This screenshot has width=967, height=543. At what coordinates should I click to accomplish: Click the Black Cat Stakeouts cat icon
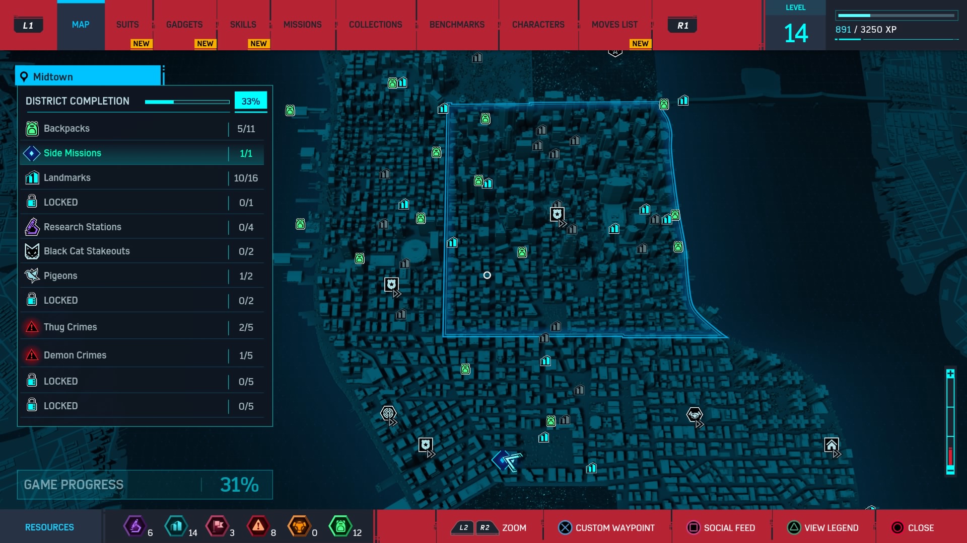click(x=32, y=251)
